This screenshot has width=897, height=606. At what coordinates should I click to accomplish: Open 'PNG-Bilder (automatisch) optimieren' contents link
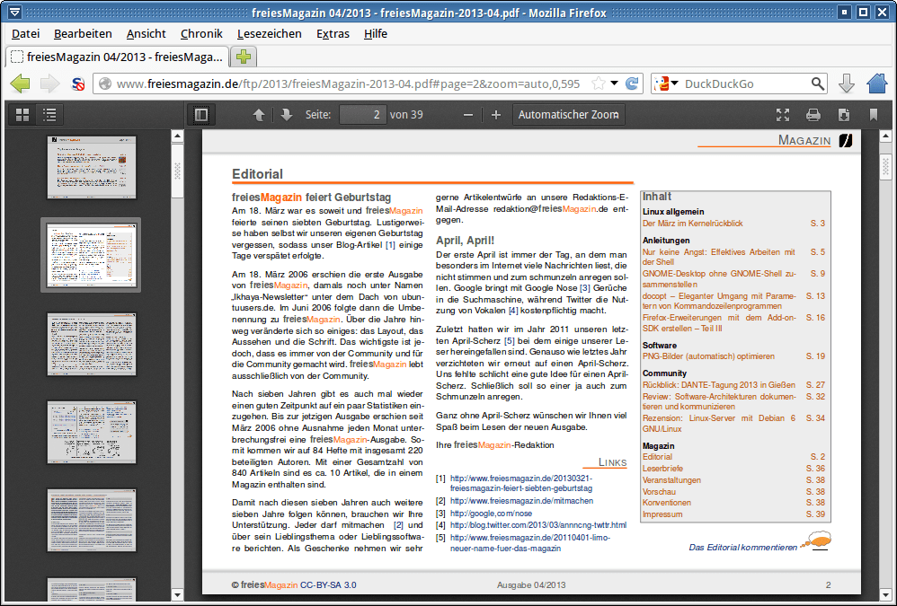pos(708,356)
